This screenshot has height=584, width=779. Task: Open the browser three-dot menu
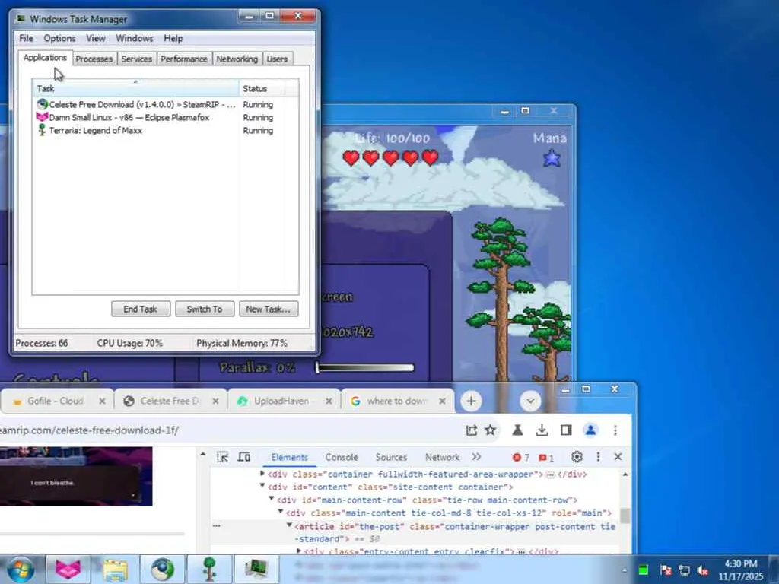[615, 430]
